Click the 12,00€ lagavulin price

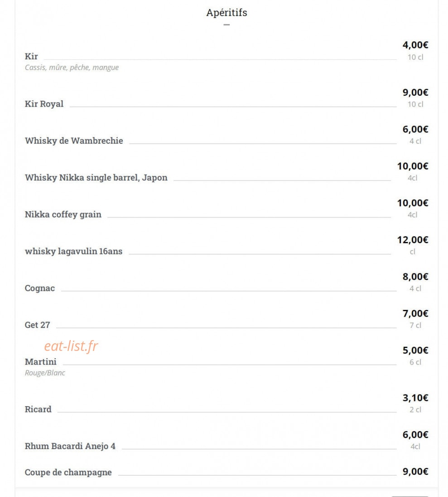pyautogui.click(x=413, y=240)
